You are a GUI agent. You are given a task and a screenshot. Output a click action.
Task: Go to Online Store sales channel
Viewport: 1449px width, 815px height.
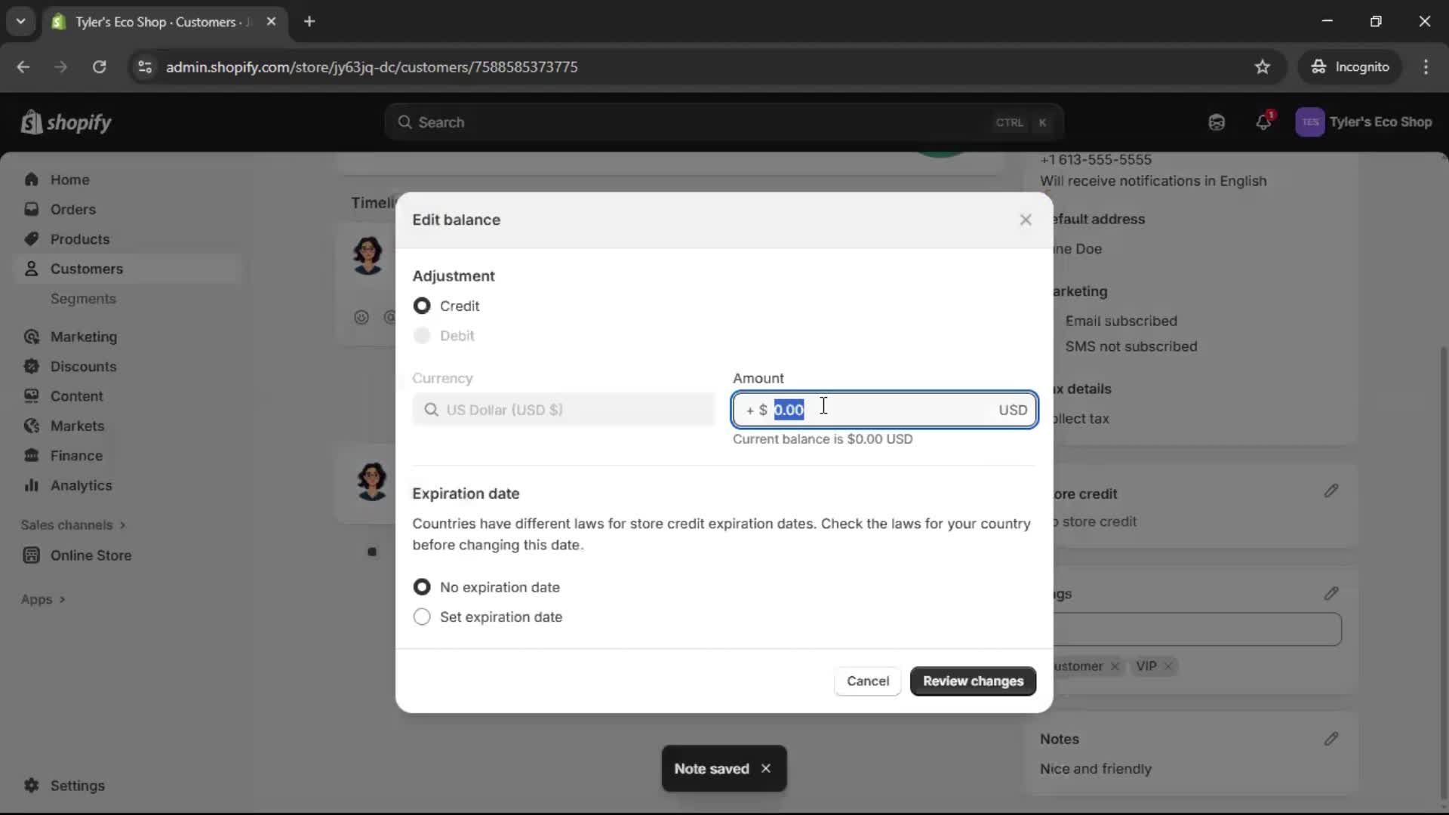tap(91, 555)
